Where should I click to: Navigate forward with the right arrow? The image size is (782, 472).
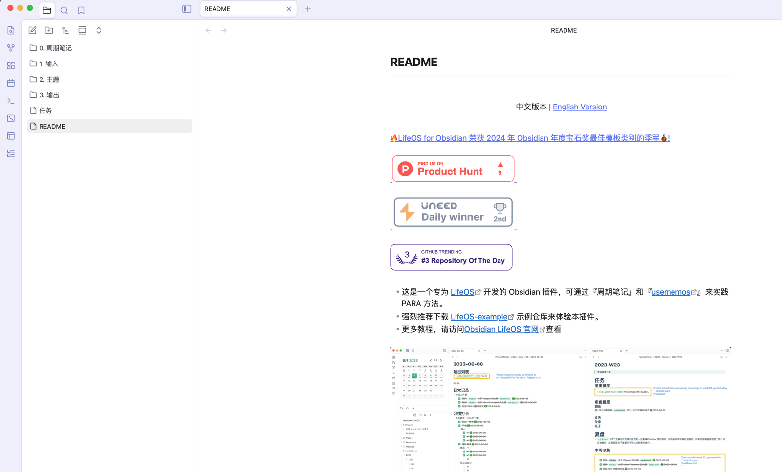pos(224,30)
